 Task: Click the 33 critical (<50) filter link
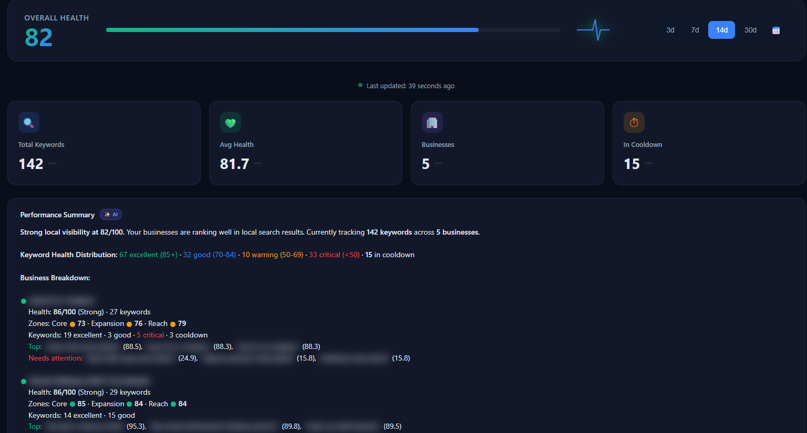334,255
